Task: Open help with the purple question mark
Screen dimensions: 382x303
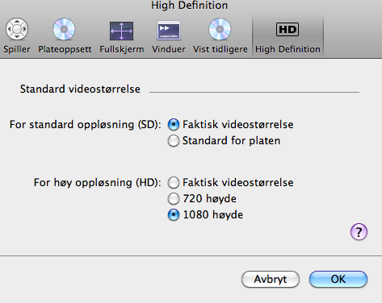Action: click(x=359, y=231)
